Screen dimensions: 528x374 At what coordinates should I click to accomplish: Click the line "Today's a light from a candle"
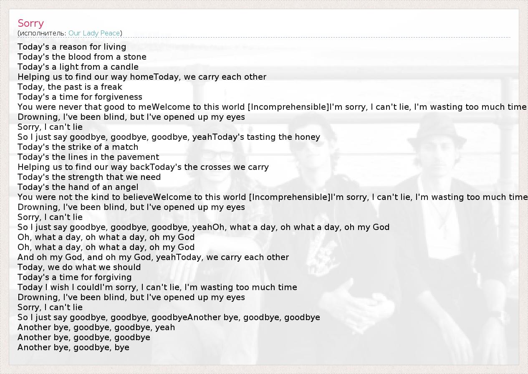(78, 67)
